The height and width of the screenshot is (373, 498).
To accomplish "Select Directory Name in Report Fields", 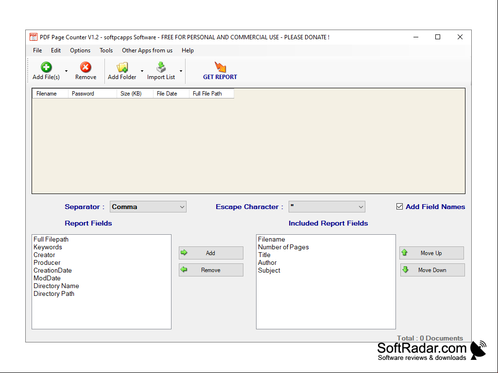I will 56,286.
